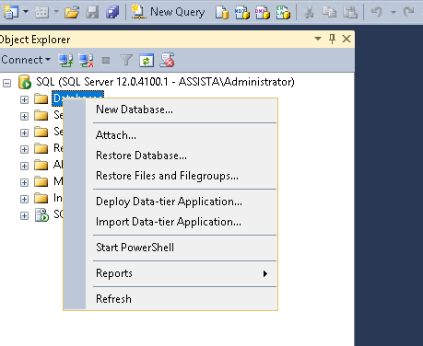The height and width of the screenshot is (346, 423).
Task: Open the Reports submenu
Action: pos(182,273)
